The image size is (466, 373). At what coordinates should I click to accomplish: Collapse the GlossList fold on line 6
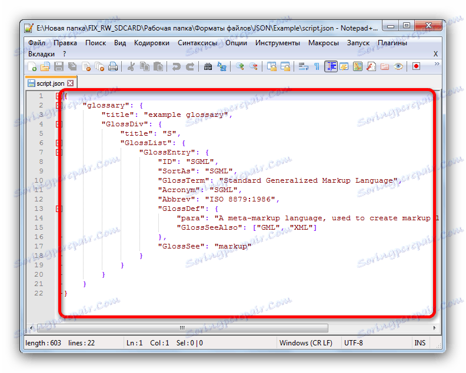tap(59, 143)
